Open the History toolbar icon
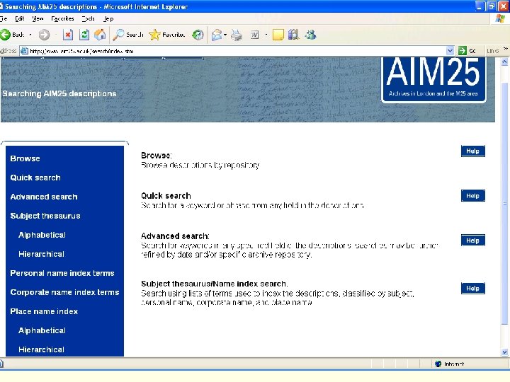The width and height of the screenshot is (510, 382). [198, 35]
